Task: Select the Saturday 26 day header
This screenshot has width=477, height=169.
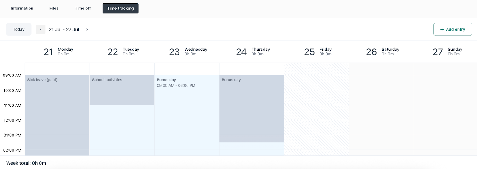Action: pyautogui.click(x=382, y=52)
